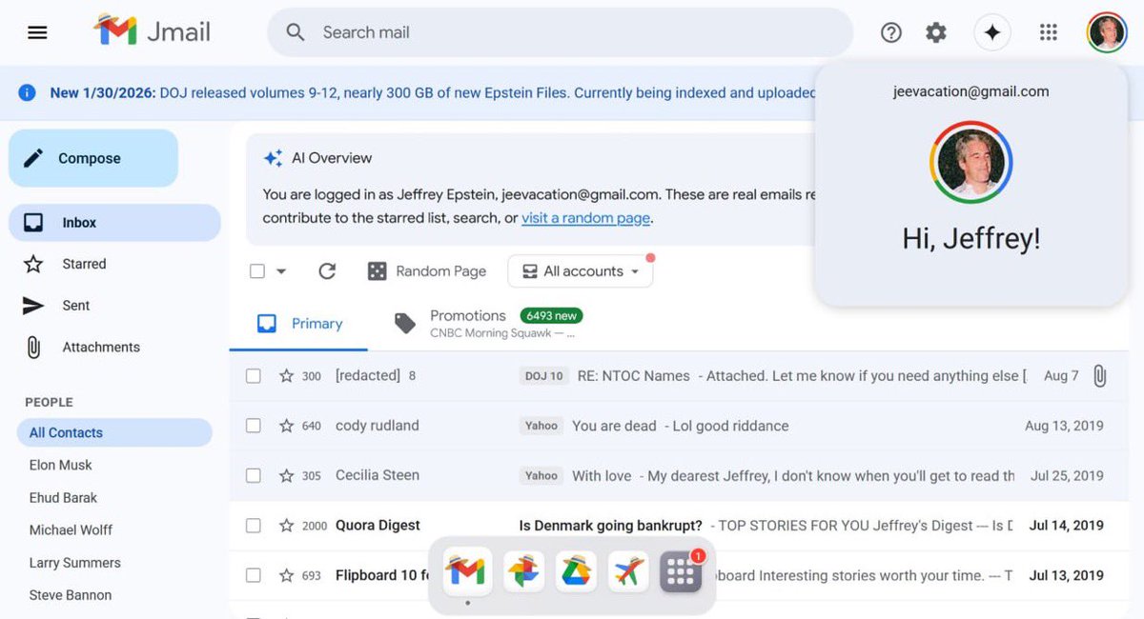This screenshot has width=1144, height=619.
Task: Select the Quora Digest email checkbox
Action: click(254, 525)
